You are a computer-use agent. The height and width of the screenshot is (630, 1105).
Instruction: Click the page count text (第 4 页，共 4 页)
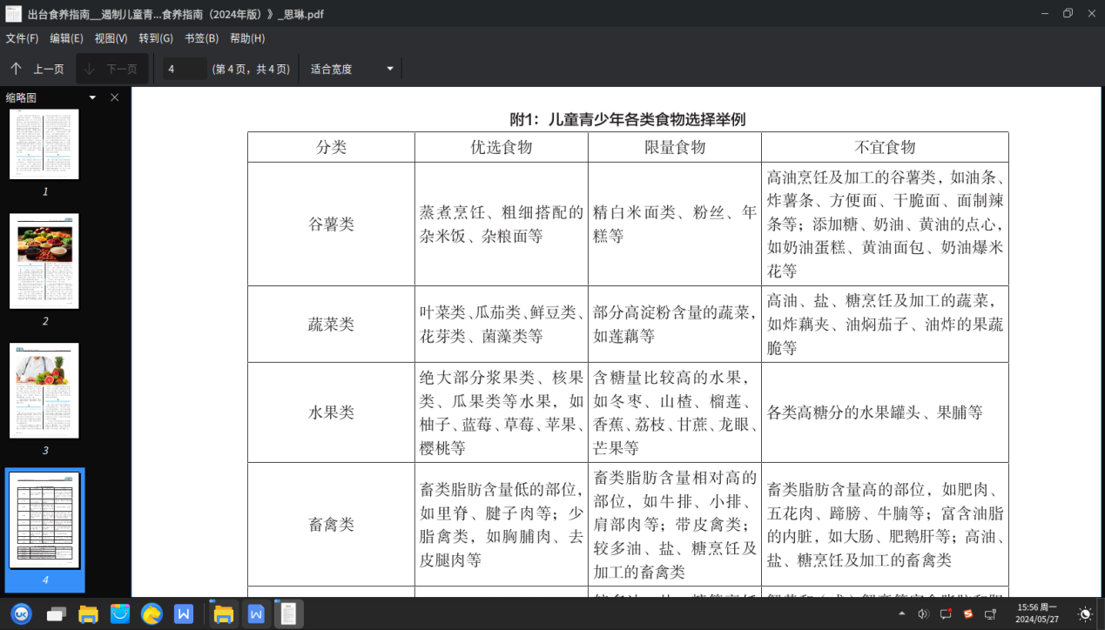[x=251, y=69]
